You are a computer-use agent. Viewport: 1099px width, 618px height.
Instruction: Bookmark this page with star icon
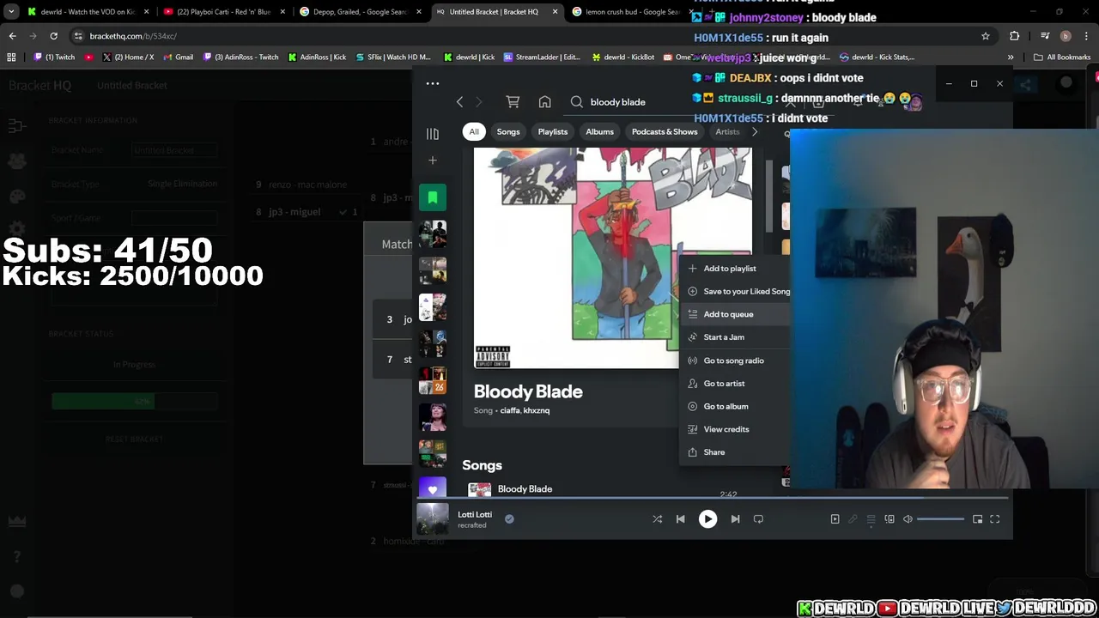click(986, 36)
